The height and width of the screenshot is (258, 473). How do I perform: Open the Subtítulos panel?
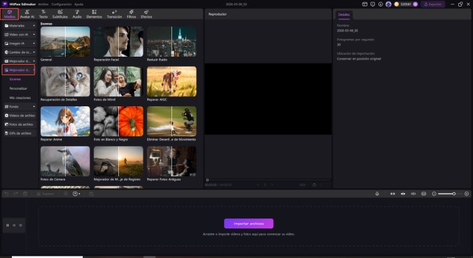(60, 14)
